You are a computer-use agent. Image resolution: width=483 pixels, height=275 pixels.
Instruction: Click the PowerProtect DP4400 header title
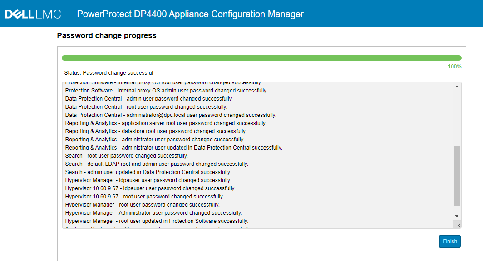191,14
